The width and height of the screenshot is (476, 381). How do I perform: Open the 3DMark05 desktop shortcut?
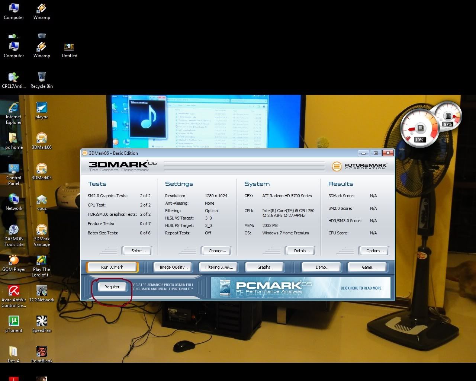pos(42,169)
